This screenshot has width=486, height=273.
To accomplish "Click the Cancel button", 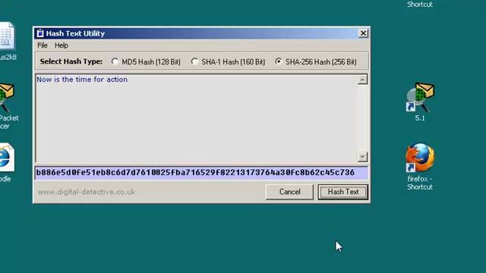I will point(289,192).
